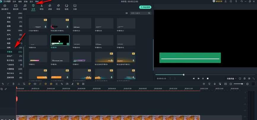Open the 音频 audio tab
Image resolution: width=257 pixels, height=120 pixels.
[x=25, y=7]
